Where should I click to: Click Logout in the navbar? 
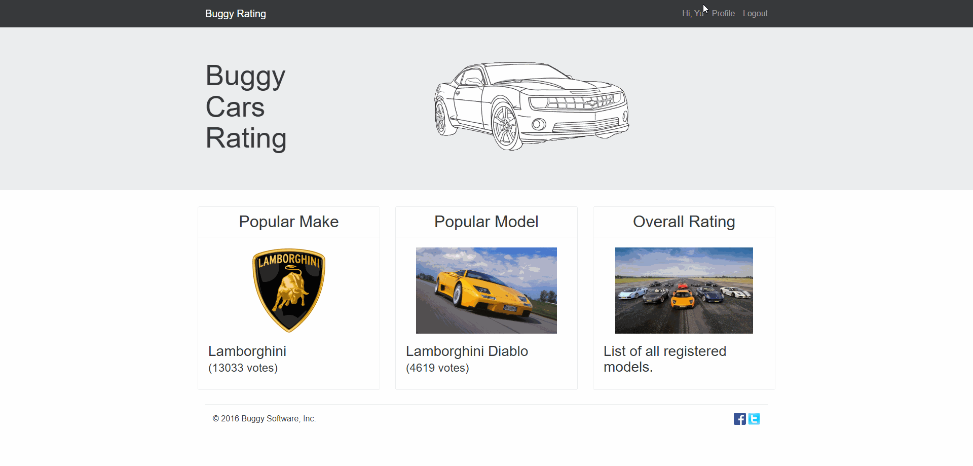[x=755, y=14]
